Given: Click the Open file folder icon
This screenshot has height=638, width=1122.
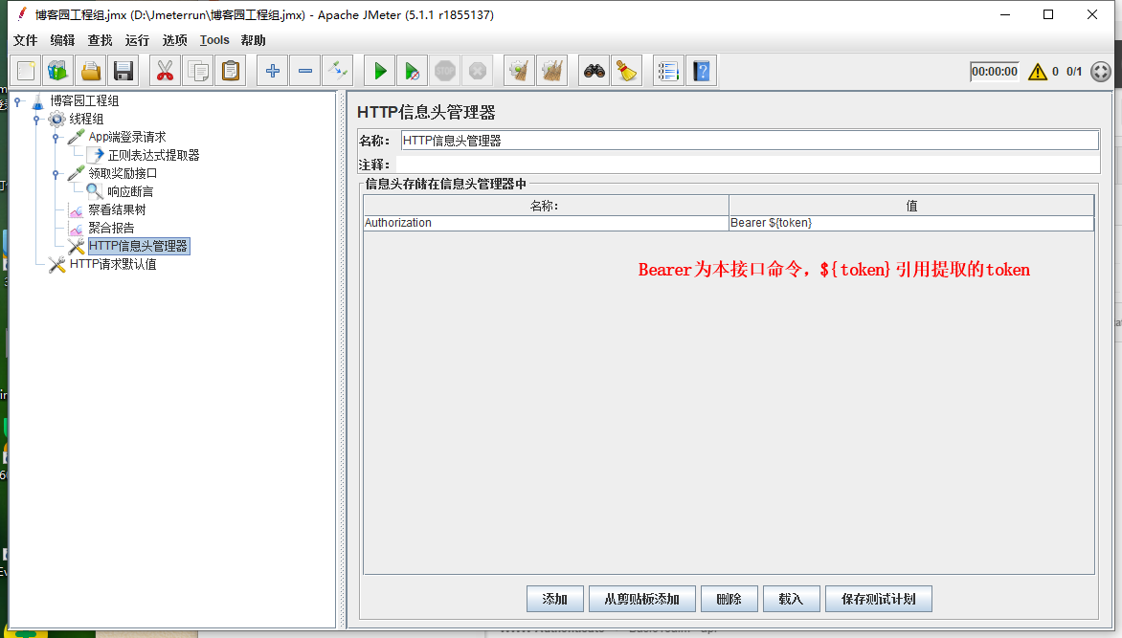Looking at the screenshot, I should point(91,71).
